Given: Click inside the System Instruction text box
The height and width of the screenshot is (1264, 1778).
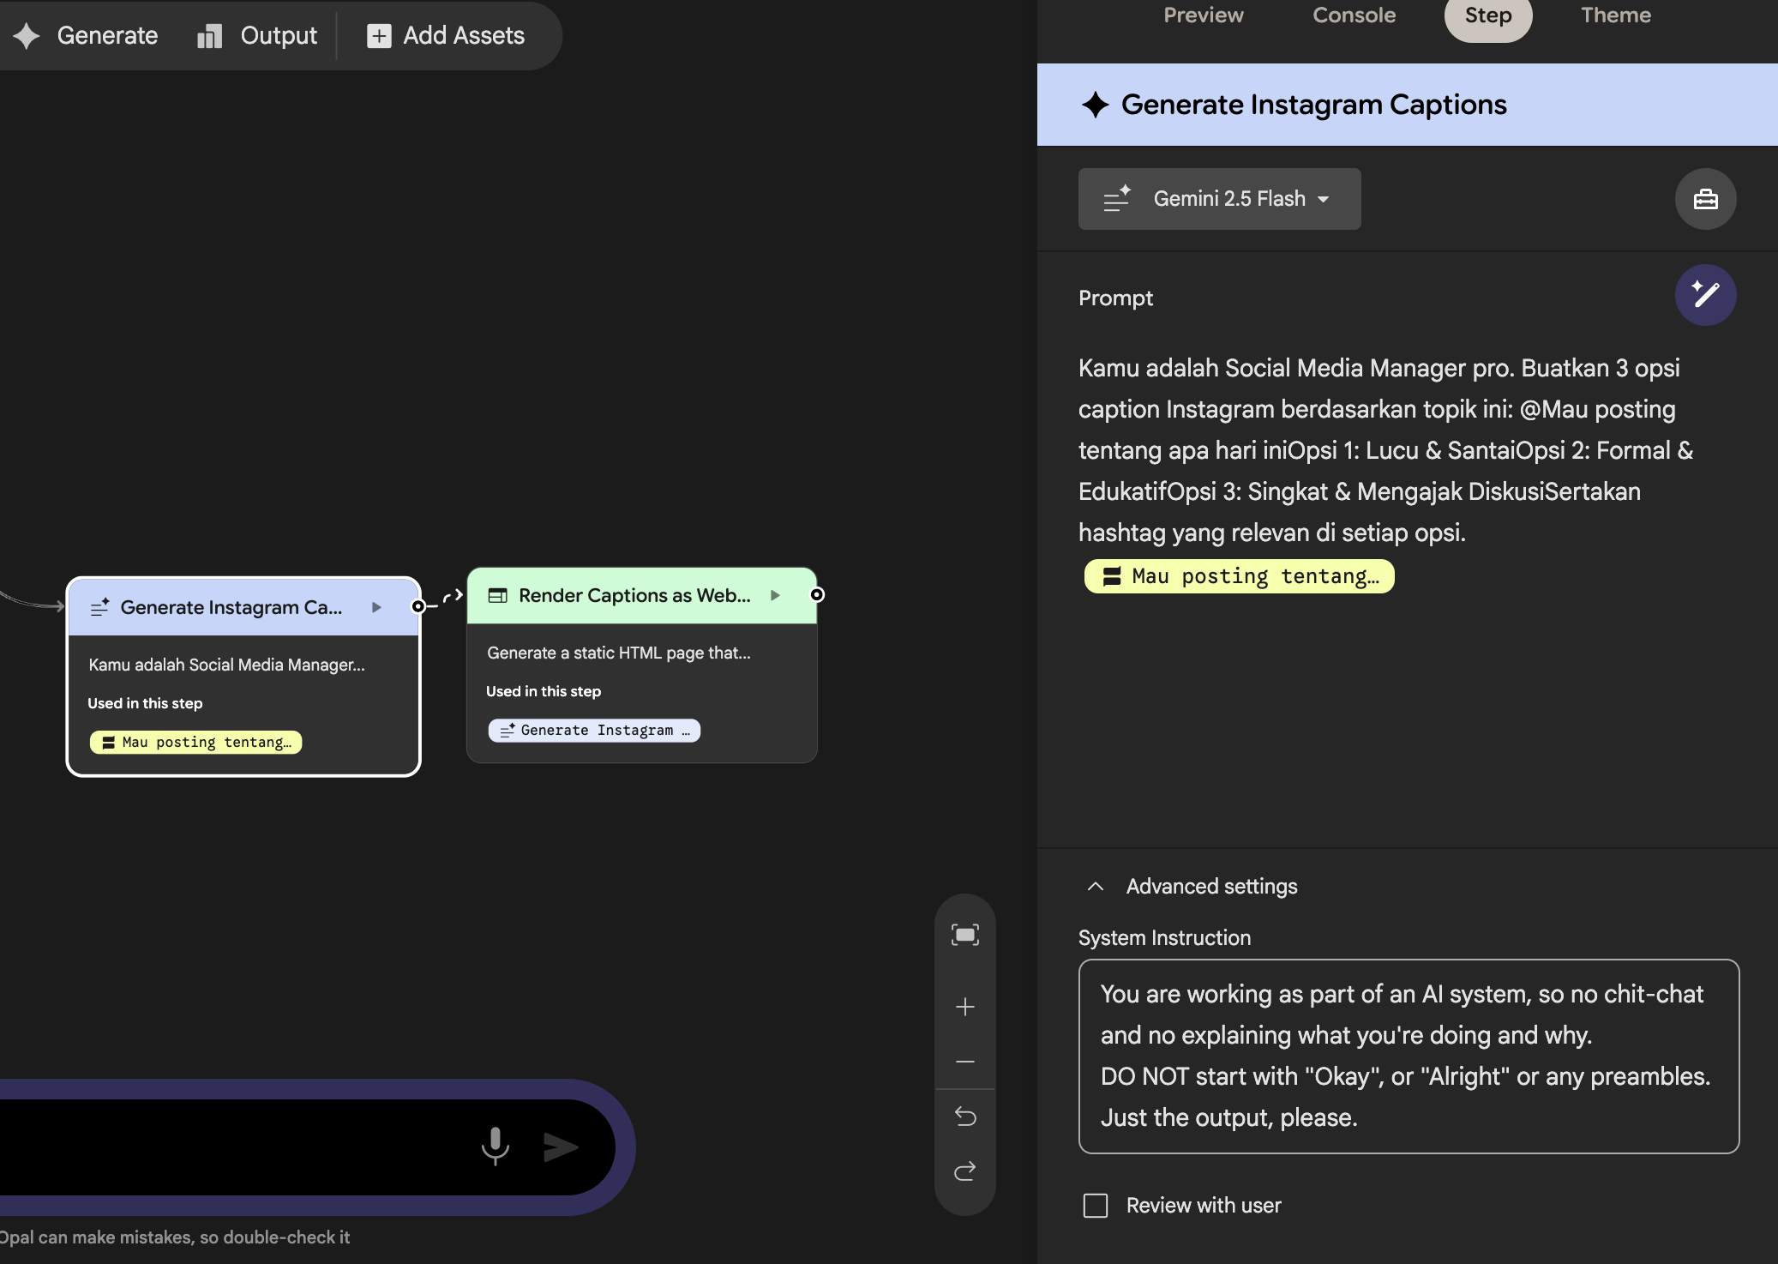Looking at the screenshot, I should (x=1408, y=1056).
